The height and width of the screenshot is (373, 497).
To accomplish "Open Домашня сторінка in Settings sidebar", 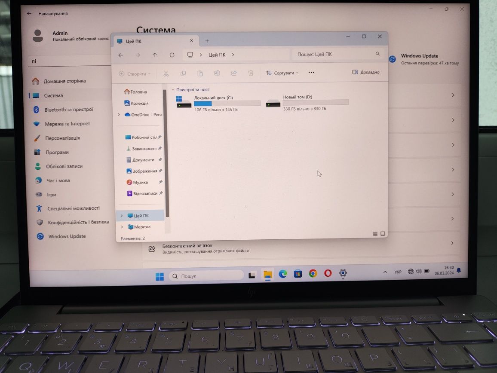I will coord(59,81).
